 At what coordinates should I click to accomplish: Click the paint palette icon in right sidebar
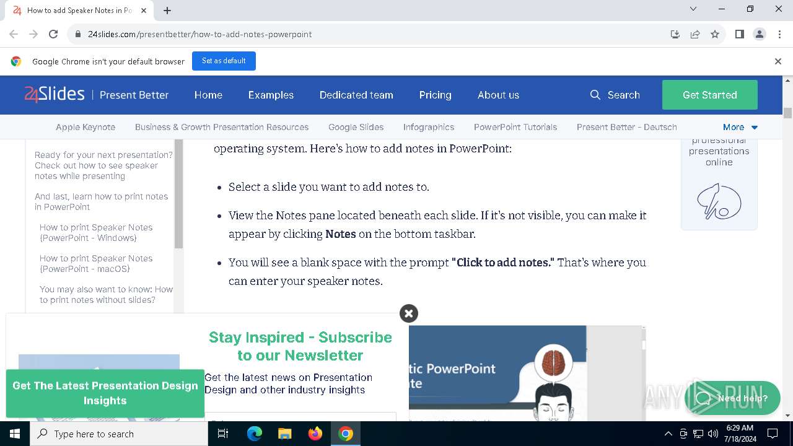(719, 201)
